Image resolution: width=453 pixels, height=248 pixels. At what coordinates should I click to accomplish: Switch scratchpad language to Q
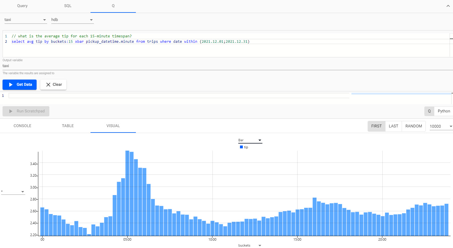[x=429, y=111]
